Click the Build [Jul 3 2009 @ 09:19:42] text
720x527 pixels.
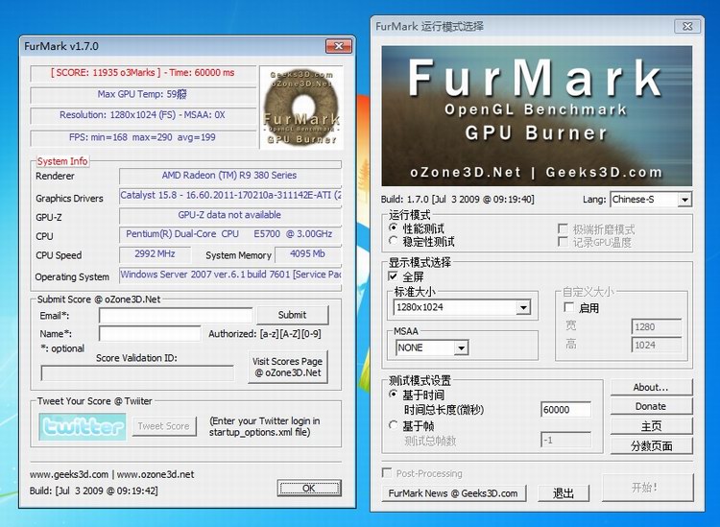click(94, 491)
